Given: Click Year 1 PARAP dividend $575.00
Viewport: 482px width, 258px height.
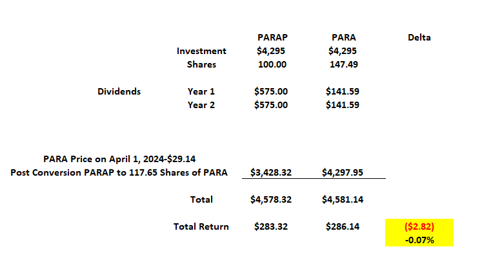Looking at the screenshot, I should click(271, 91).
